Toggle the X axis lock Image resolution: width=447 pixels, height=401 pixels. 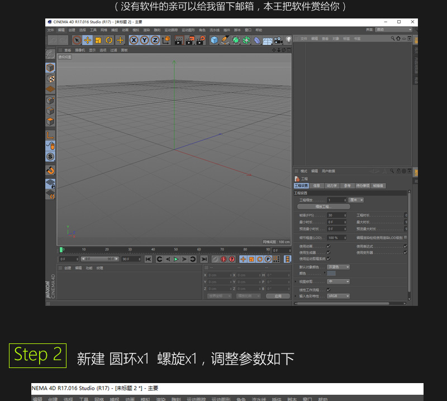[x=134, y=40]
